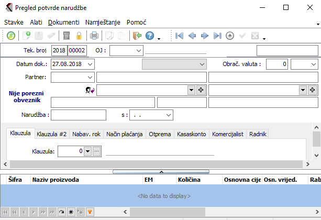Viewport: 321px width, 220px height.
Task: Open the Partner dropdown list
Action: point(89,77)
